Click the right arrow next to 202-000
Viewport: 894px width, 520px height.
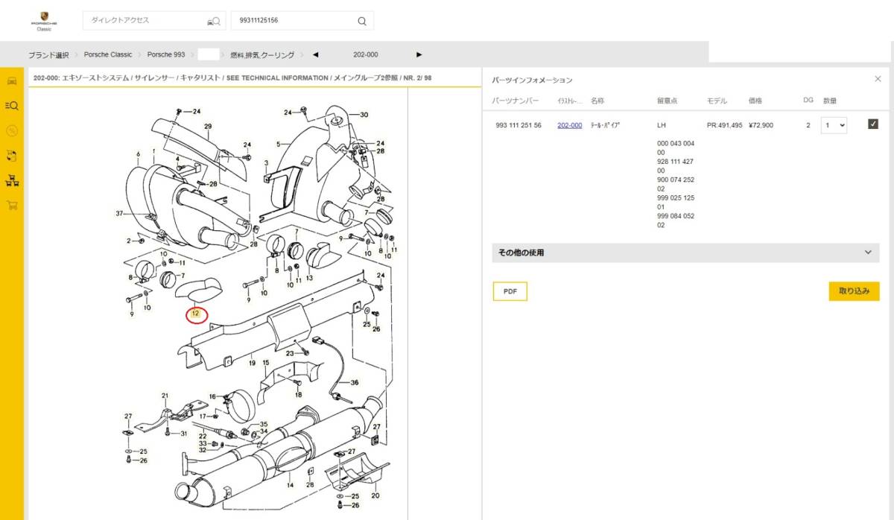[x=419, y=54]
